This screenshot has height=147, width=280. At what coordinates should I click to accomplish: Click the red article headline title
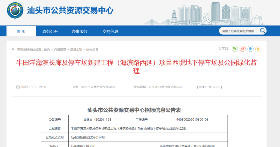[x=136, y=67]
